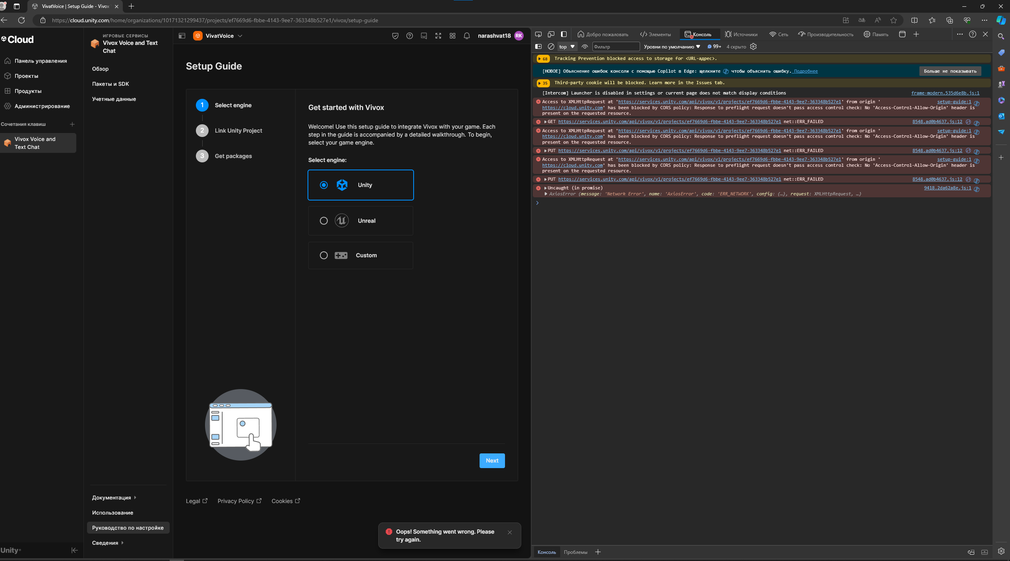1010x561 pixels.
Task: Choose the Custom engine option
Action: coord(324,255)
